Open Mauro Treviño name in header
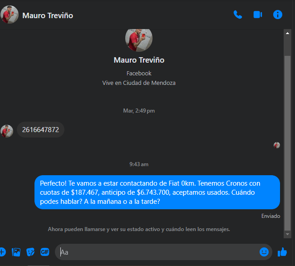This screenshot has height=266, width=295. tap(48, 15)
